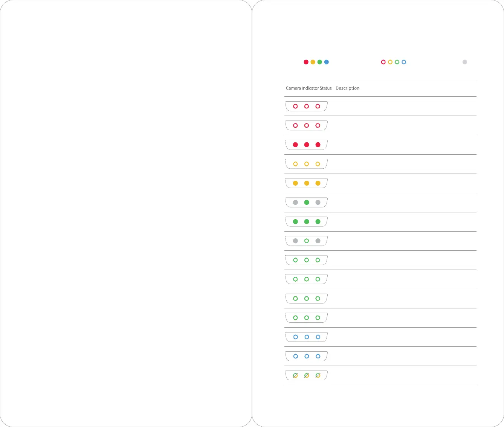Click the red ring in the top legend

point(383,62)
